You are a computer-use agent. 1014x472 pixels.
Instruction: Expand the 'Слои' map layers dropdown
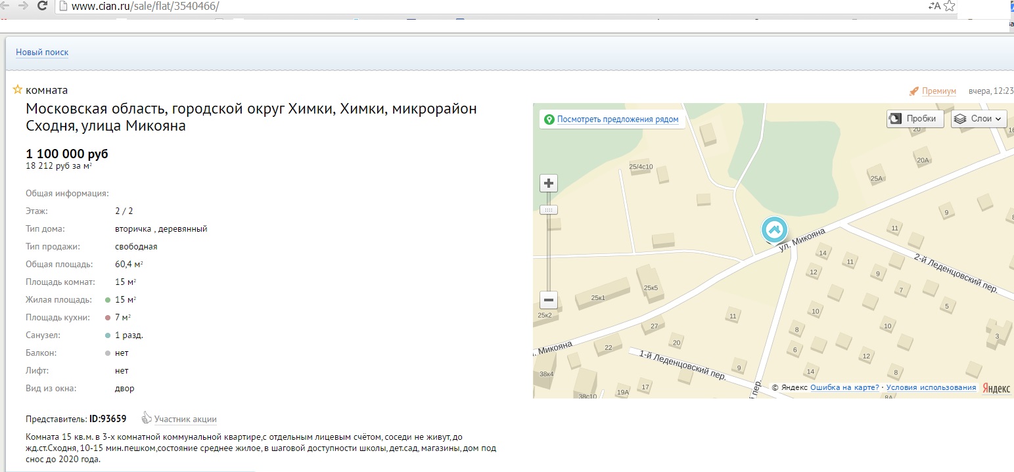click(x=979, y=119)
